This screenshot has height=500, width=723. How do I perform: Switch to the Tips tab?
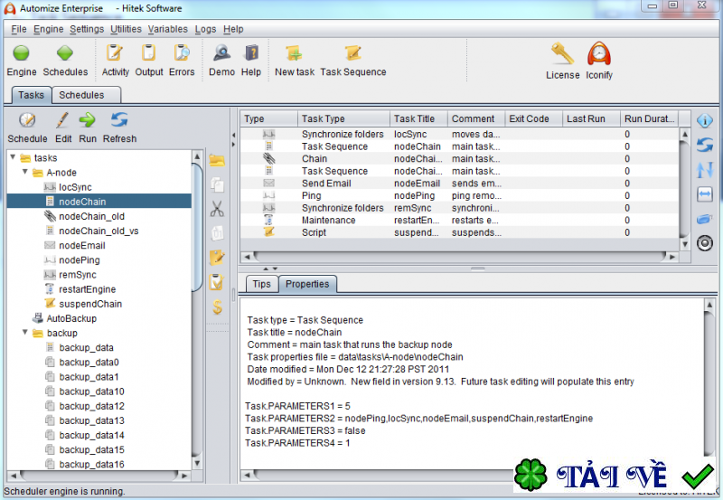(261, 284)
